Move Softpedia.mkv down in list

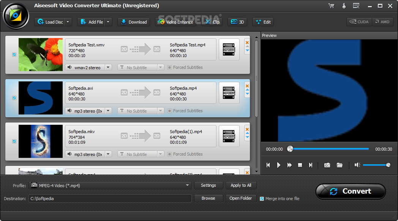tap(247, 137)
